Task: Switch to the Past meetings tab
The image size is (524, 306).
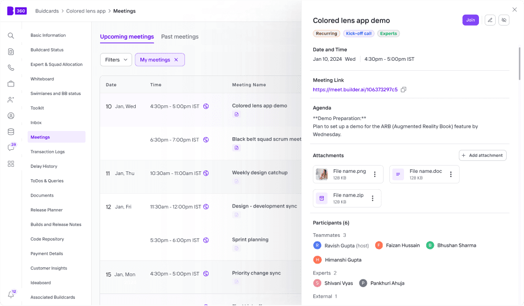Action: click(x=180, y=37)
